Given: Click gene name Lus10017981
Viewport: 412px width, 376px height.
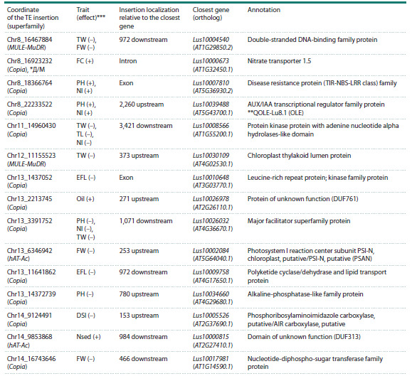Looking at the screenshot, I should tap(211, 359).
